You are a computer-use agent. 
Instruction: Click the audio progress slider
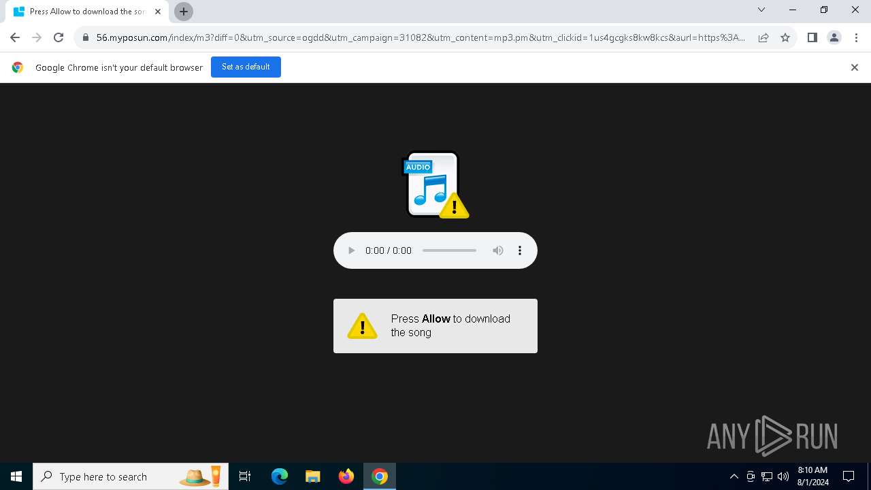click(449, 250)
